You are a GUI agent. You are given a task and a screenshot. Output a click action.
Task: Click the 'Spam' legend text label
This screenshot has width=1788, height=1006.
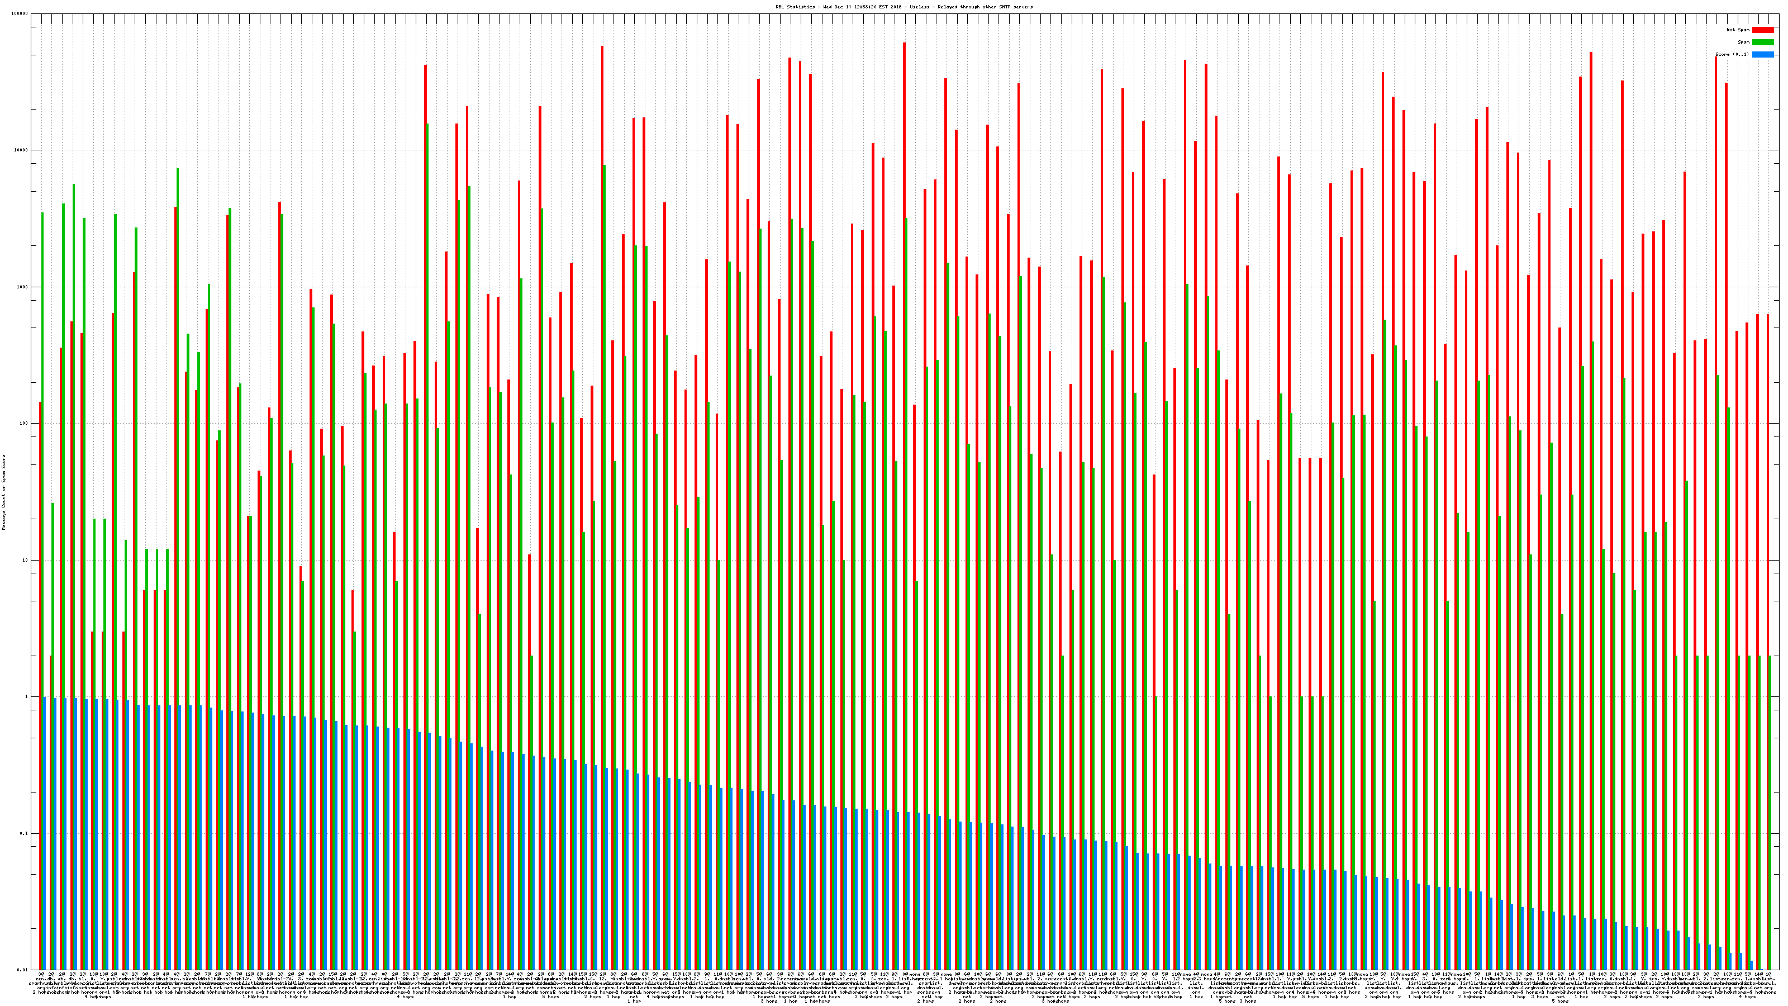click(1743, 42)
